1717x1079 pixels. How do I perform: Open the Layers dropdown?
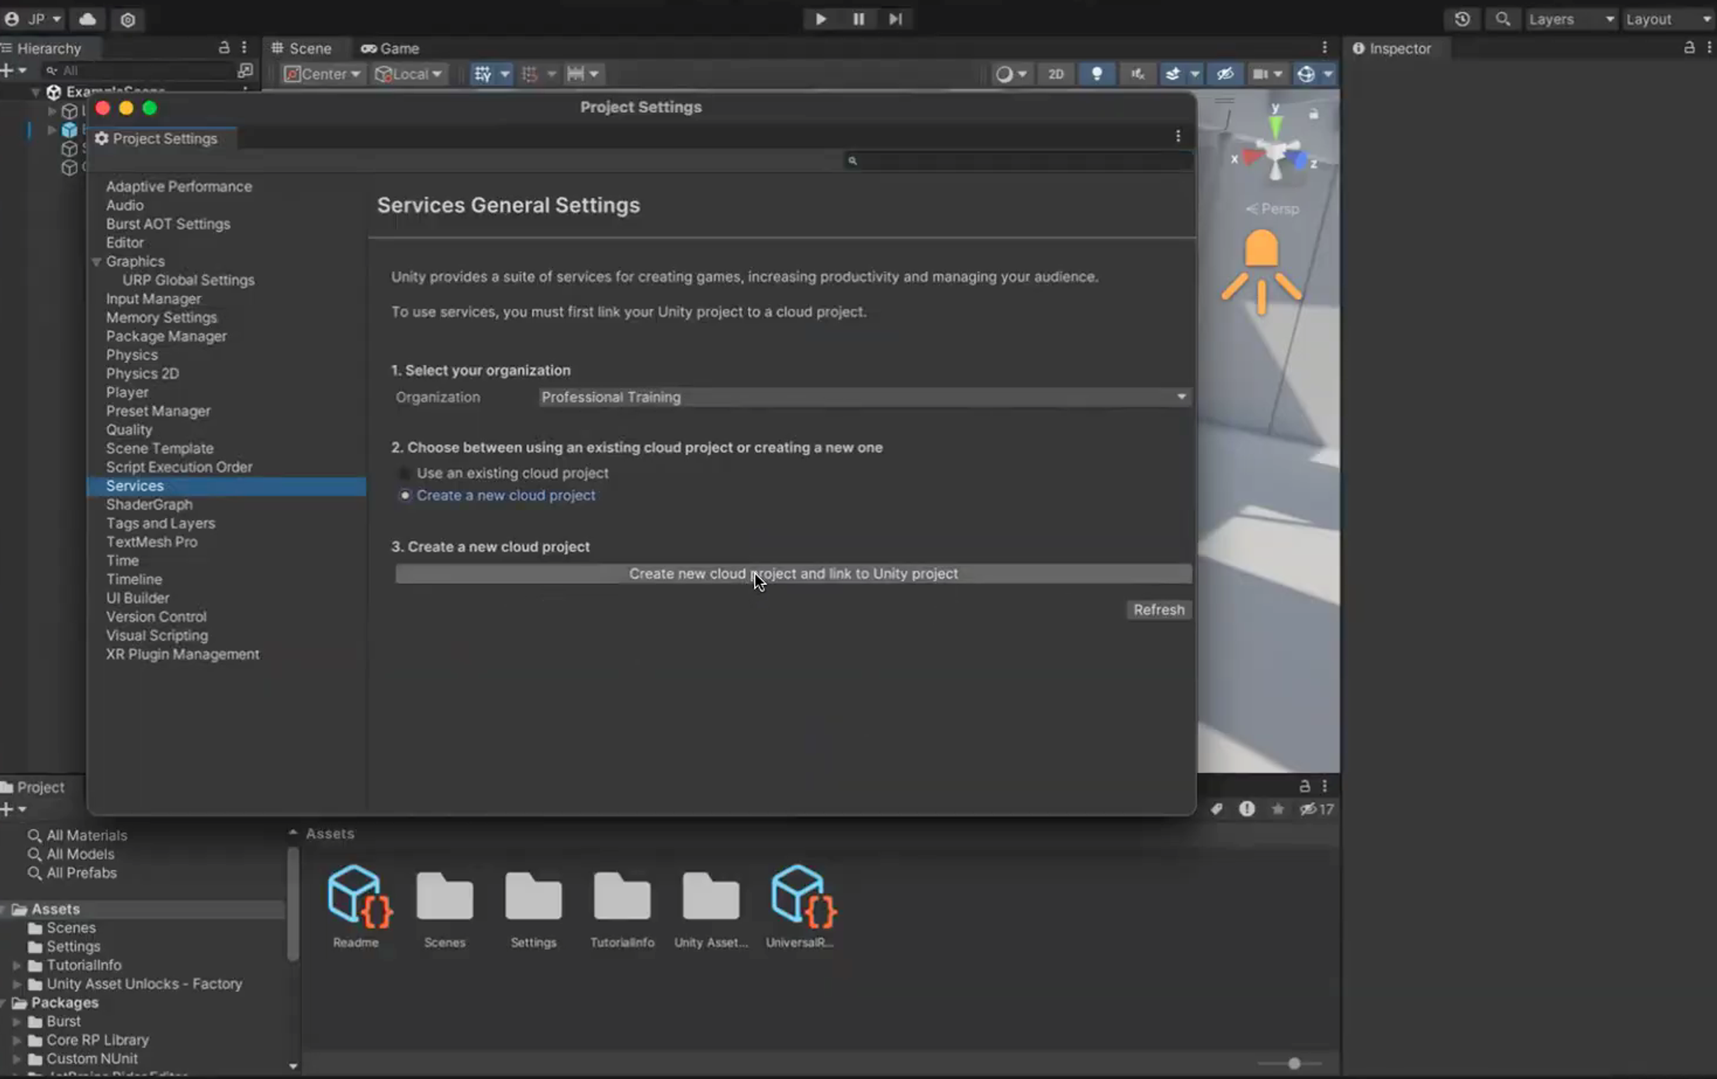(x=1571, y=19)
